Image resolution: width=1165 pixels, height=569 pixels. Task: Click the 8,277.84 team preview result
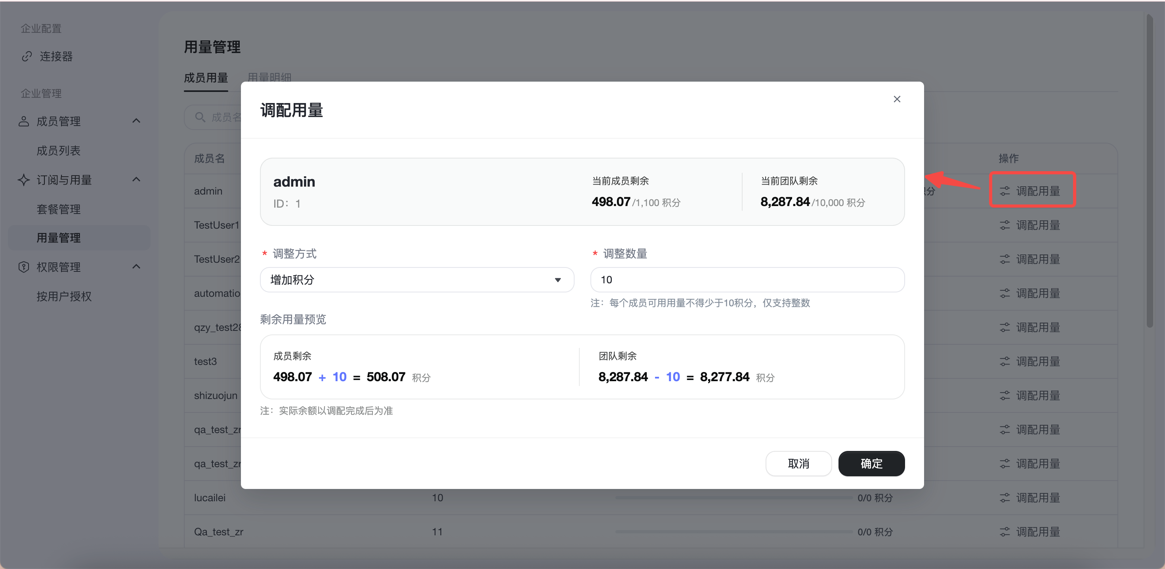pos(724,377)
